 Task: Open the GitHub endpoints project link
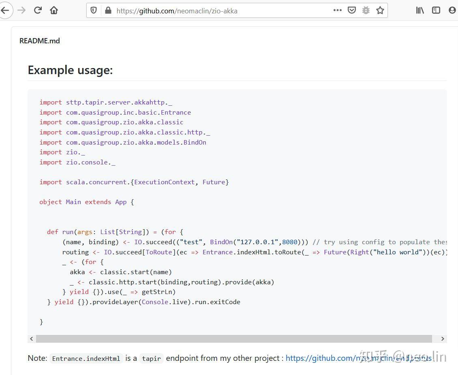pyautogui.click(x=358, y=358)
